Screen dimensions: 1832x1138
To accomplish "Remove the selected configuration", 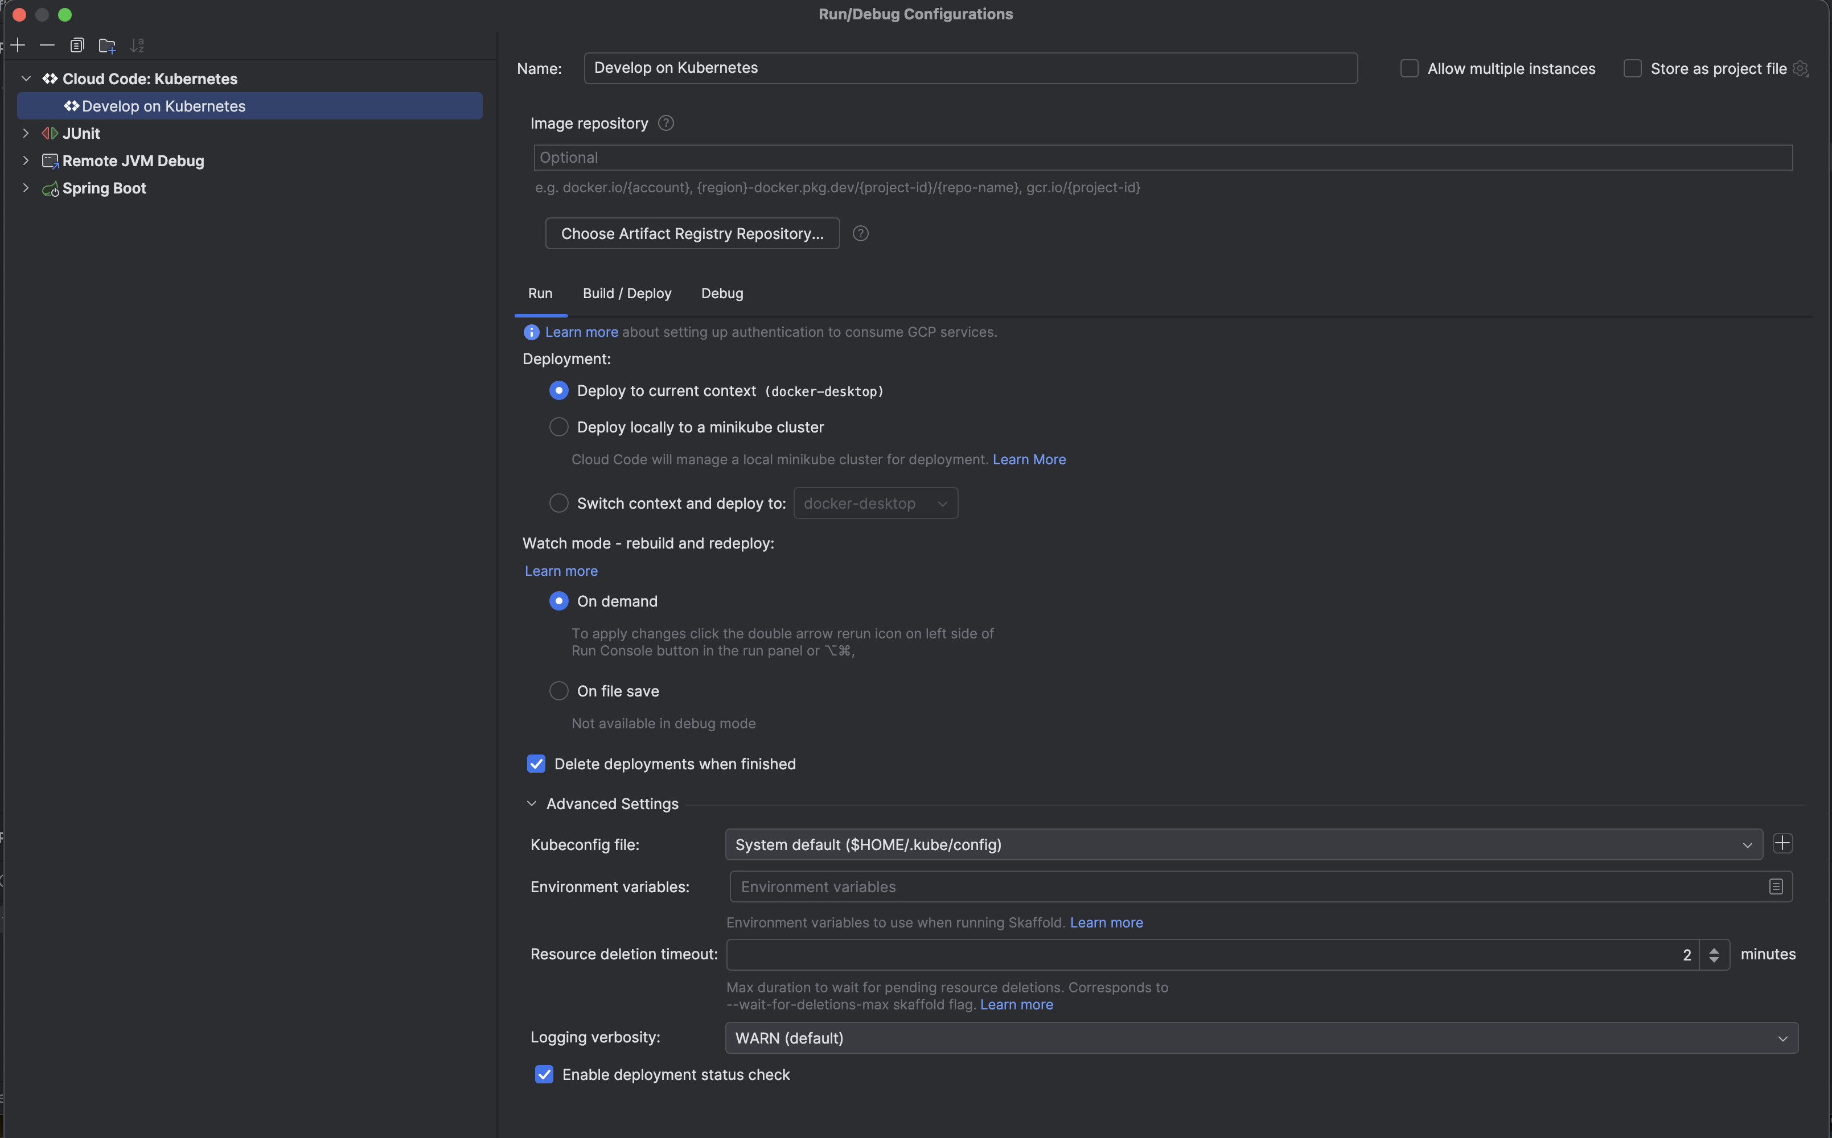I will [47, 45].
